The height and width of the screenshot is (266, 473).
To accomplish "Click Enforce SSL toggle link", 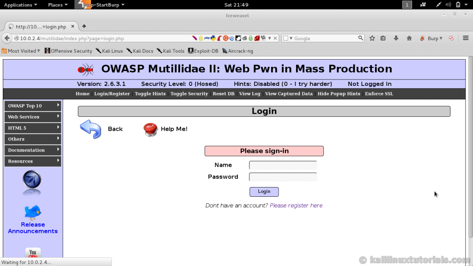I will [x=379, y=94].
